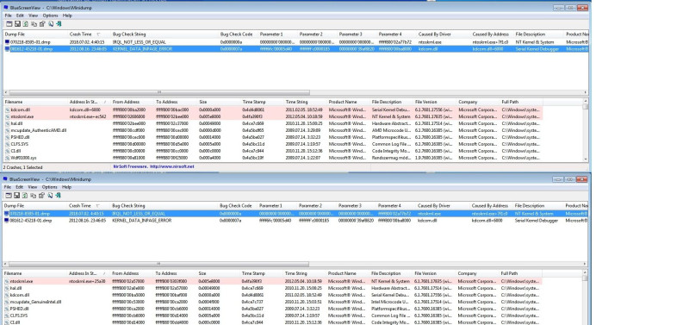Open Edit menu in upper BlueScreenView window
Image resolution: width=689 pixels, height=325 pixels.
[20, 16]
